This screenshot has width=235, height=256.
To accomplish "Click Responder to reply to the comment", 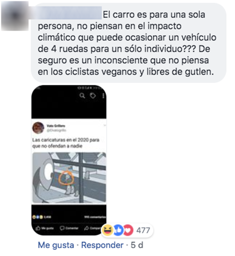I will point(102,245).
